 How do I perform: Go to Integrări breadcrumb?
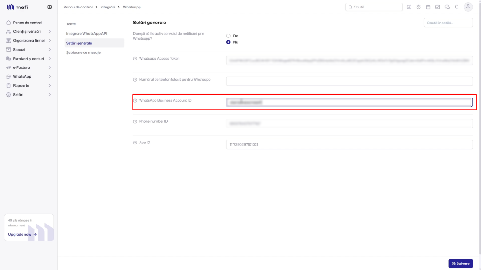pyautogui.click(x=108, y=7)
